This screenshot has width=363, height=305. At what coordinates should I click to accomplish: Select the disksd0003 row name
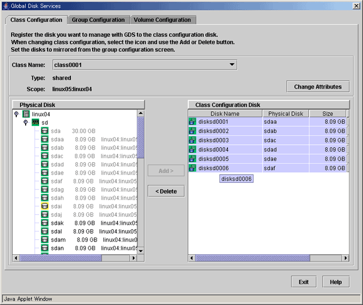(x=213, y=140)
